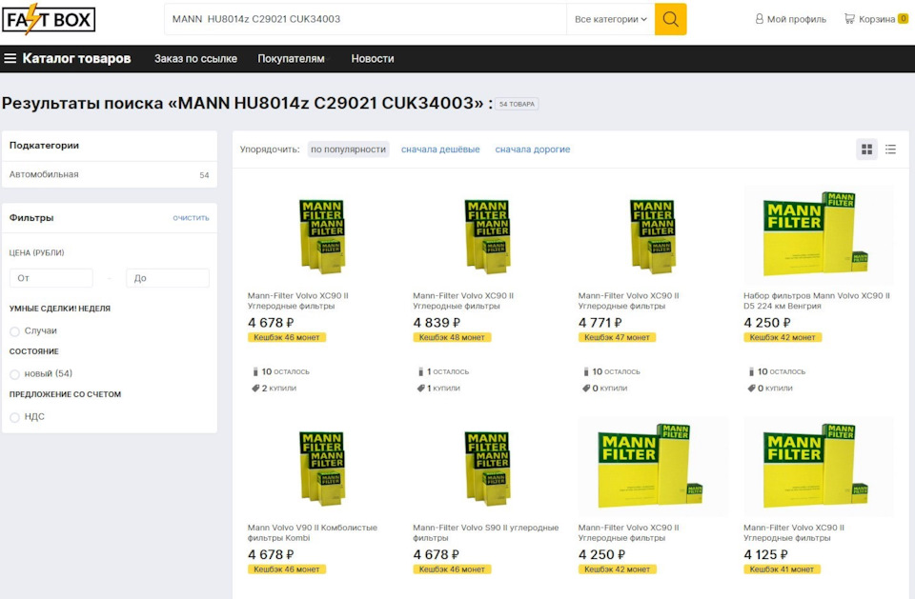Open the Набор фильтров Mann Volvo XC90 II product

[x=817, y=300]
